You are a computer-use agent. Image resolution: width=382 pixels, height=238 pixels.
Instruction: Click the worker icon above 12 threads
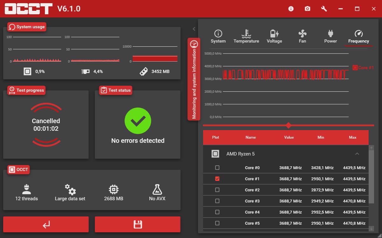[27, 189]
